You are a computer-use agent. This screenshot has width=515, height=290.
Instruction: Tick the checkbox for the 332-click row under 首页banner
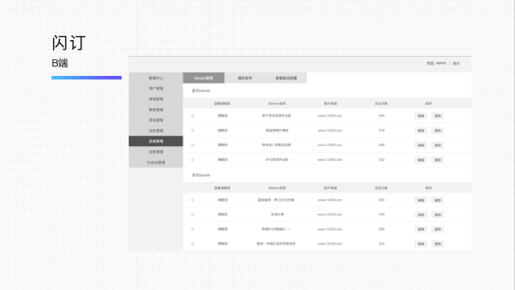pos(193,160)
